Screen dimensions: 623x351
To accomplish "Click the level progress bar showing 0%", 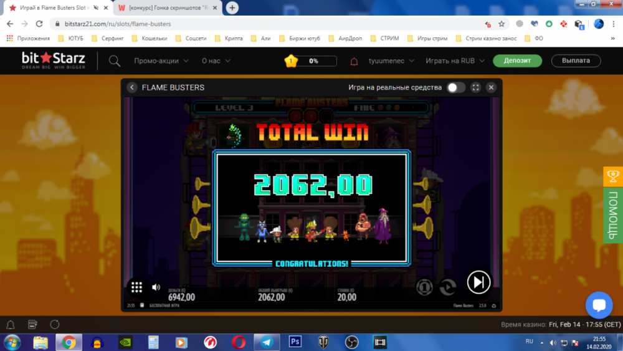I will 313,61.
